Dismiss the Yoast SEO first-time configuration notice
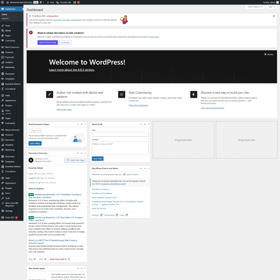Viewport: 280px width, 280px height. click(274, 16)
